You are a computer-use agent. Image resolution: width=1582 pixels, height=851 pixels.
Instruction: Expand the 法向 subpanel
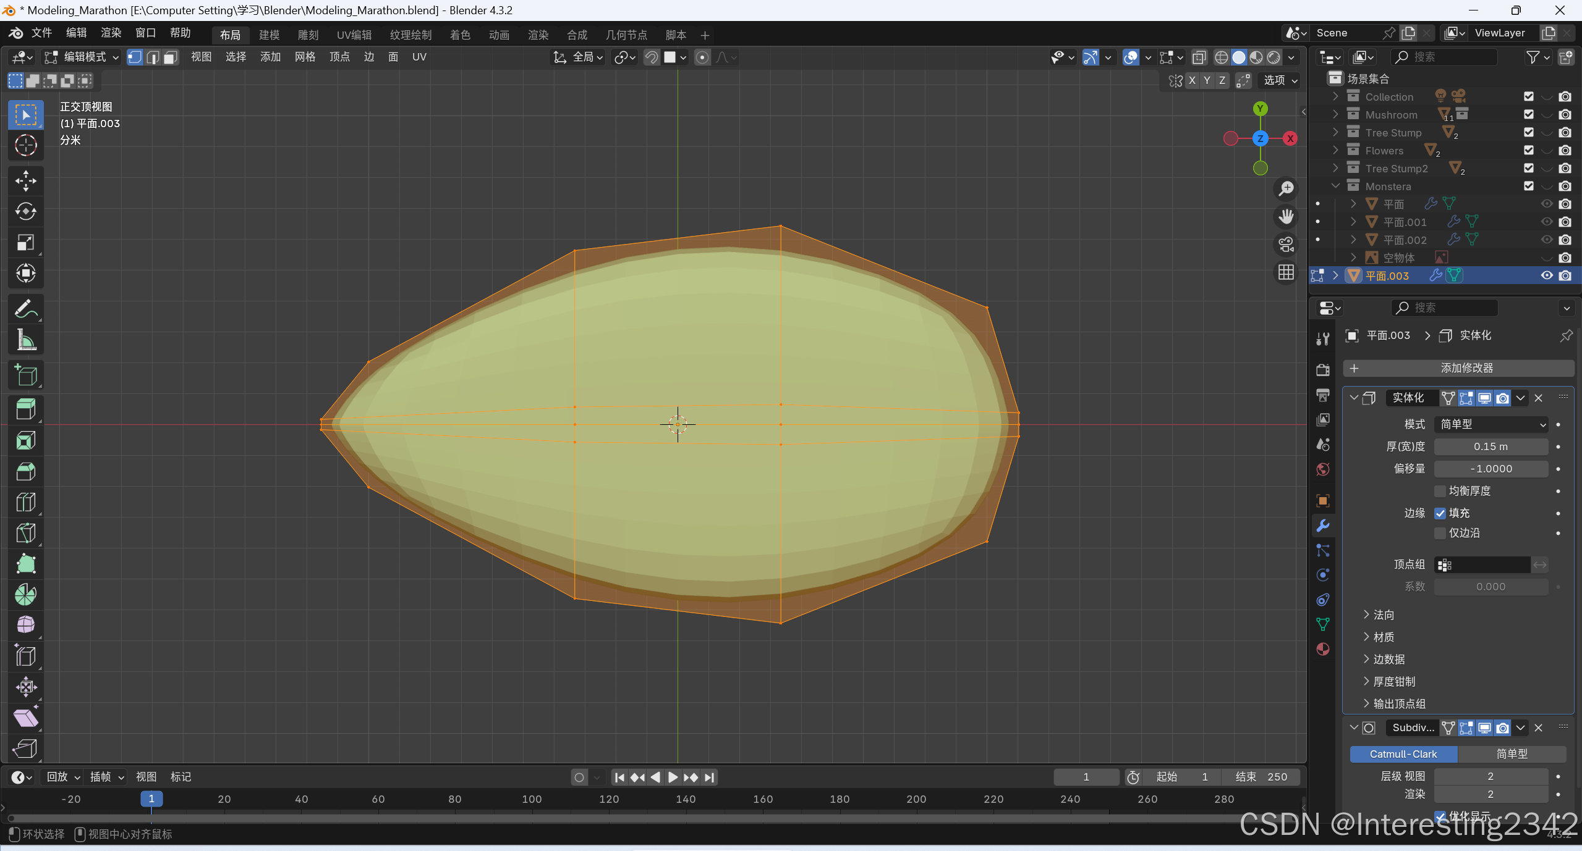click(1384, 614)
